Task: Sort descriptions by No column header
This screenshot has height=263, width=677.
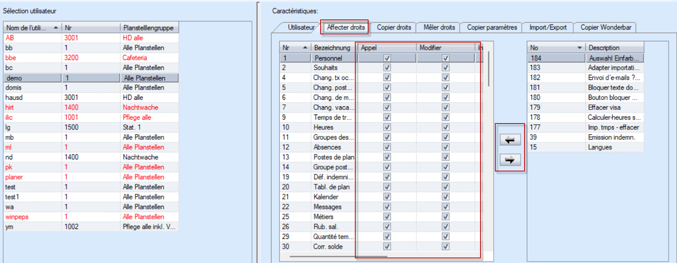Action: point(555,48)
